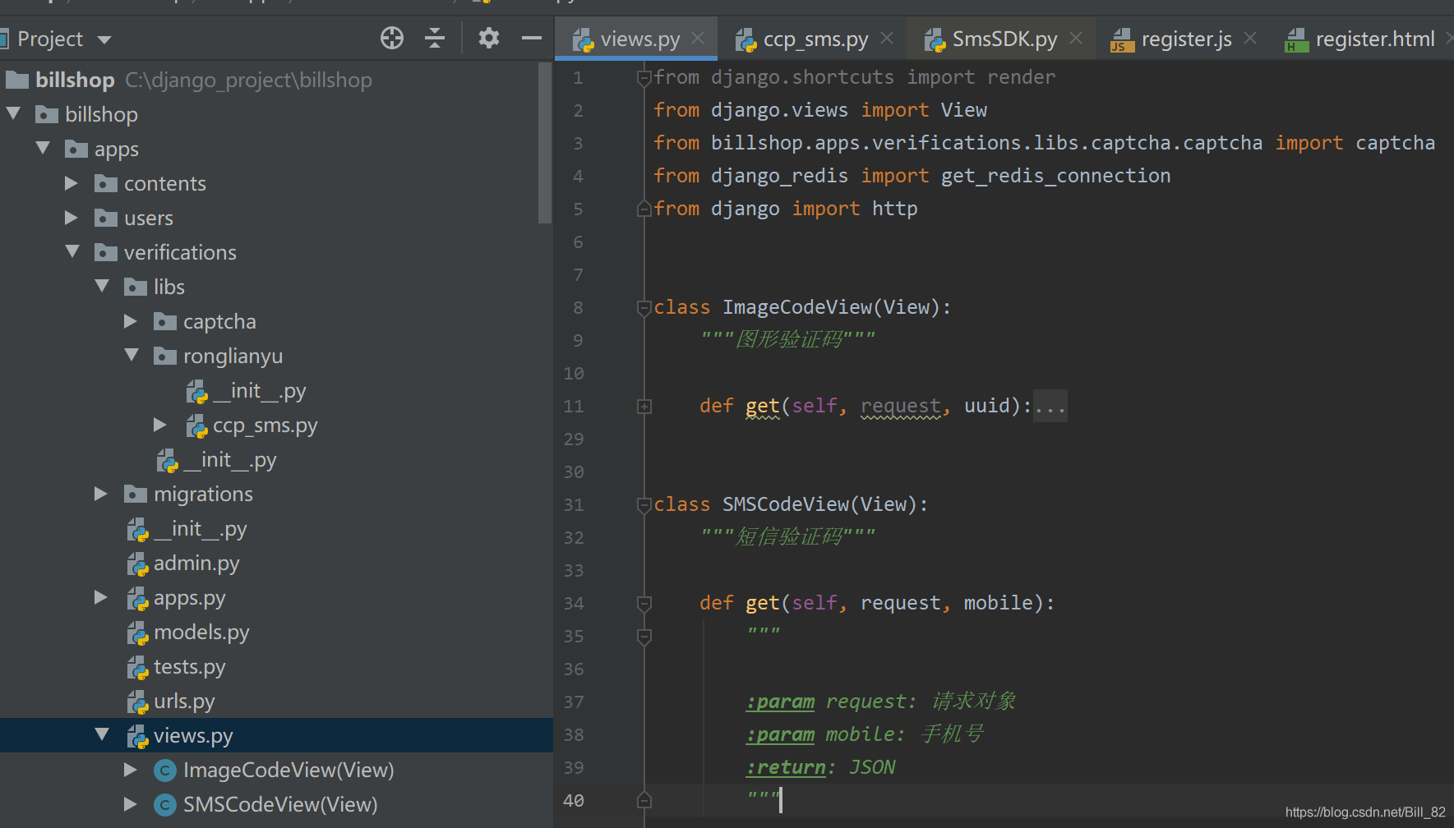Click the locate/scroll-from-source crosshair icon
Viewport: 1454px width, 828px height.
[x=392, y=38]
